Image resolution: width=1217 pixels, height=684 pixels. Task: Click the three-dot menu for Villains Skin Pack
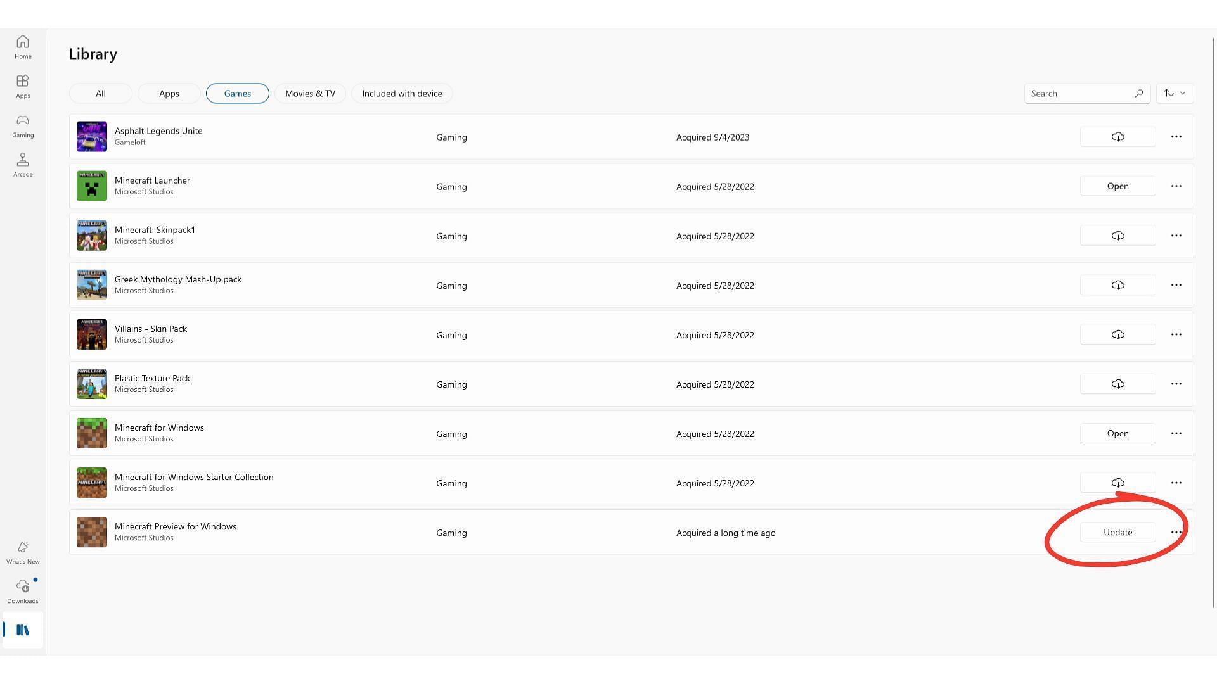pyautogui.click(x=1176, y=334)
